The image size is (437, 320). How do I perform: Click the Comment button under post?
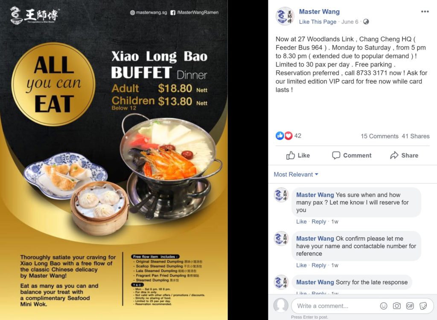[352, 155]
